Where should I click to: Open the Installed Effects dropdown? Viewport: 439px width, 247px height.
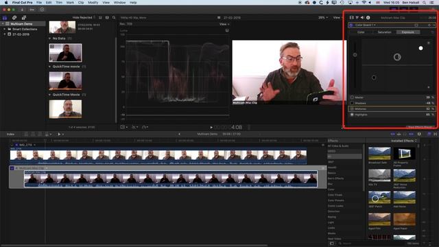[x=404, y=141]
